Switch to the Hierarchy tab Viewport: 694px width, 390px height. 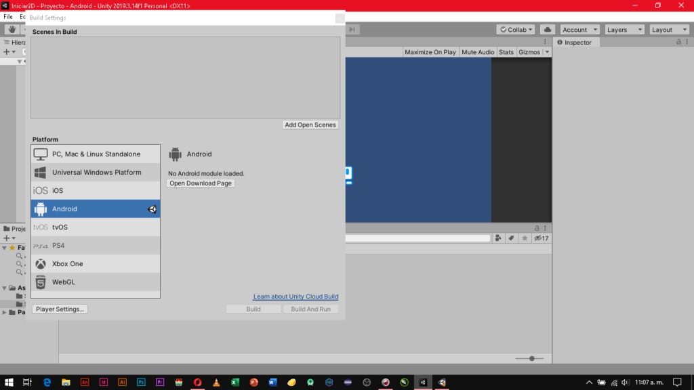pyautogui.click(x=14, y=43)
